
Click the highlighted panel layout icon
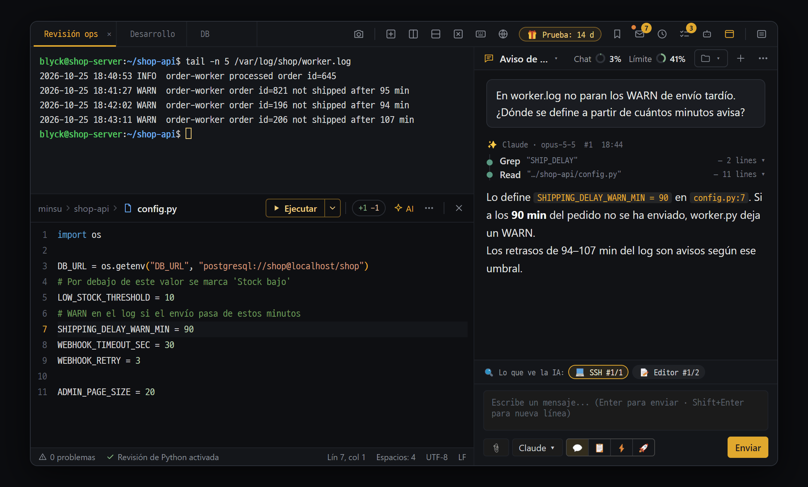(729, 34)
